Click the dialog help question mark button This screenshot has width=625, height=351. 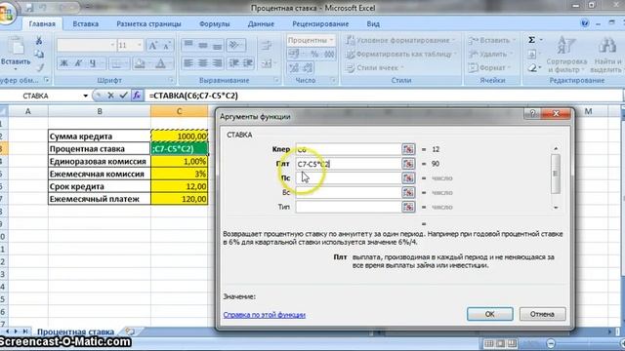click(x=532, y=113)
